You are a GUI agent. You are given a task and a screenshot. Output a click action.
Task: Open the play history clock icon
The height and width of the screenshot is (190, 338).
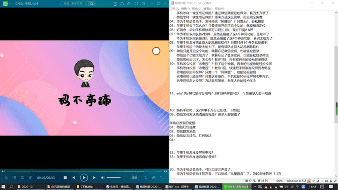tap(143, 4)
